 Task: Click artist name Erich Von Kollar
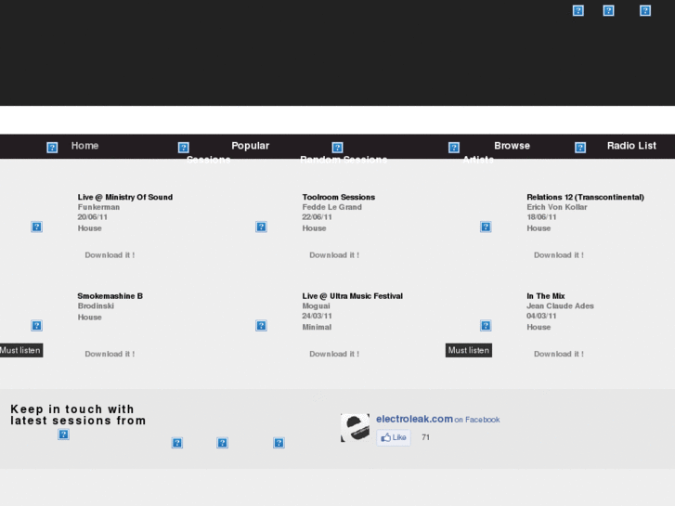(x=557, y=207)
